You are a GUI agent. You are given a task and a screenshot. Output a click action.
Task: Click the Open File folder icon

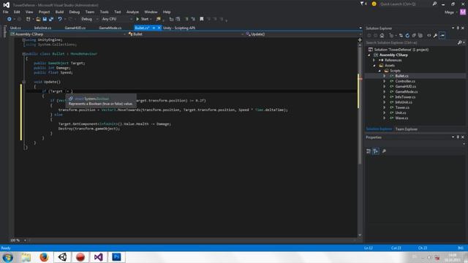pos(38,19)
